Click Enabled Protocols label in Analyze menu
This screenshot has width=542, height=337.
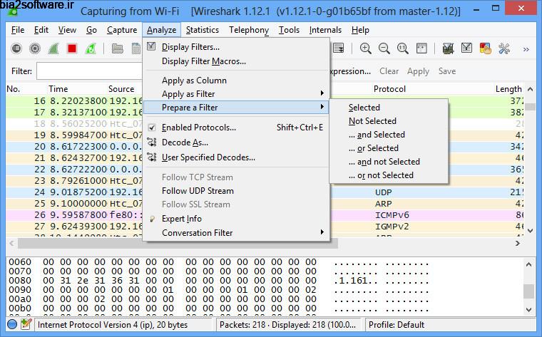(199, 128)
